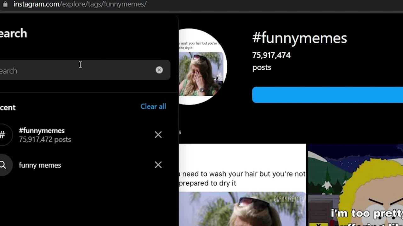Click the 'posts' label under the count
Screen dimensions: 403x226
pos(262,67)
